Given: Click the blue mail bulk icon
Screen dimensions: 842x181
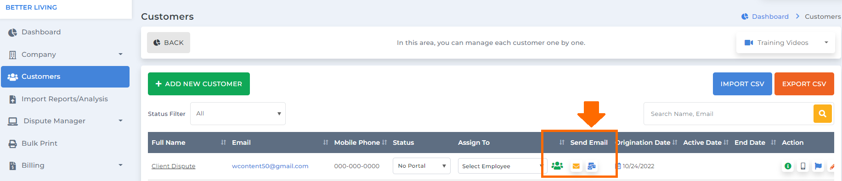Looking at the screenshot, I should click(x=592, y=166).
